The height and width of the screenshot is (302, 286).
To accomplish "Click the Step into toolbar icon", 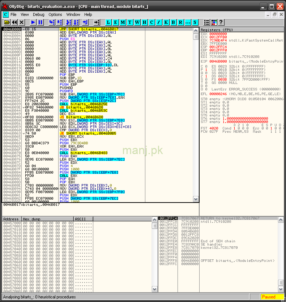I will tap(52, 22).
